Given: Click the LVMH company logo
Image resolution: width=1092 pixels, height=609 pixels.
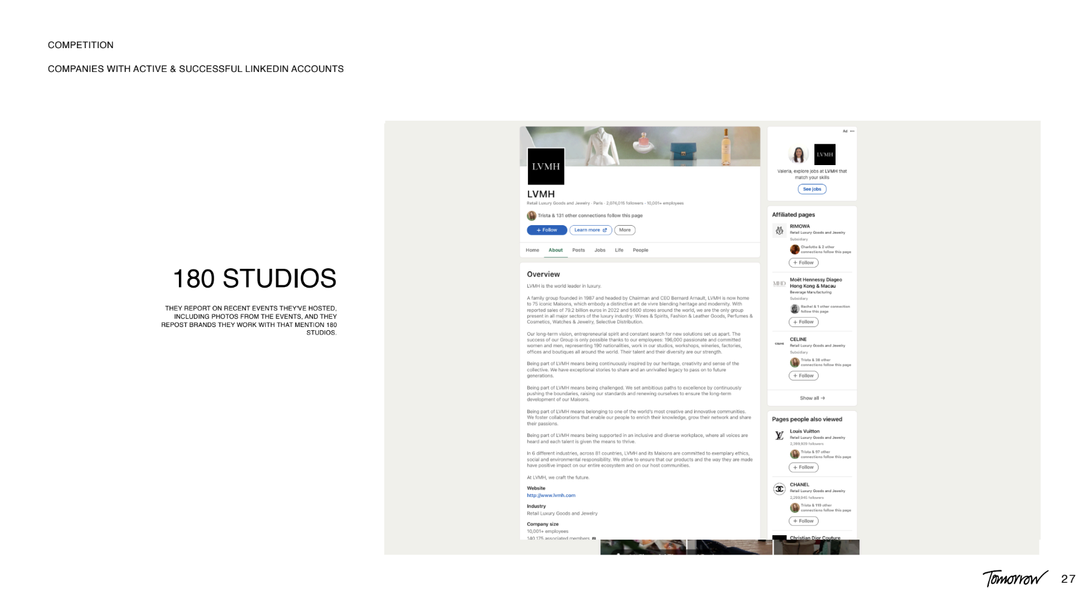Looking at the screenshot, I should pyautogui.click(x=546, y=166).
